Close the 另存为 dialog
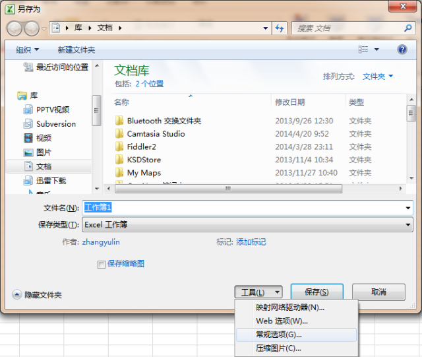The width and height of the screenshot is (422, 357). (x=403, y=6)
